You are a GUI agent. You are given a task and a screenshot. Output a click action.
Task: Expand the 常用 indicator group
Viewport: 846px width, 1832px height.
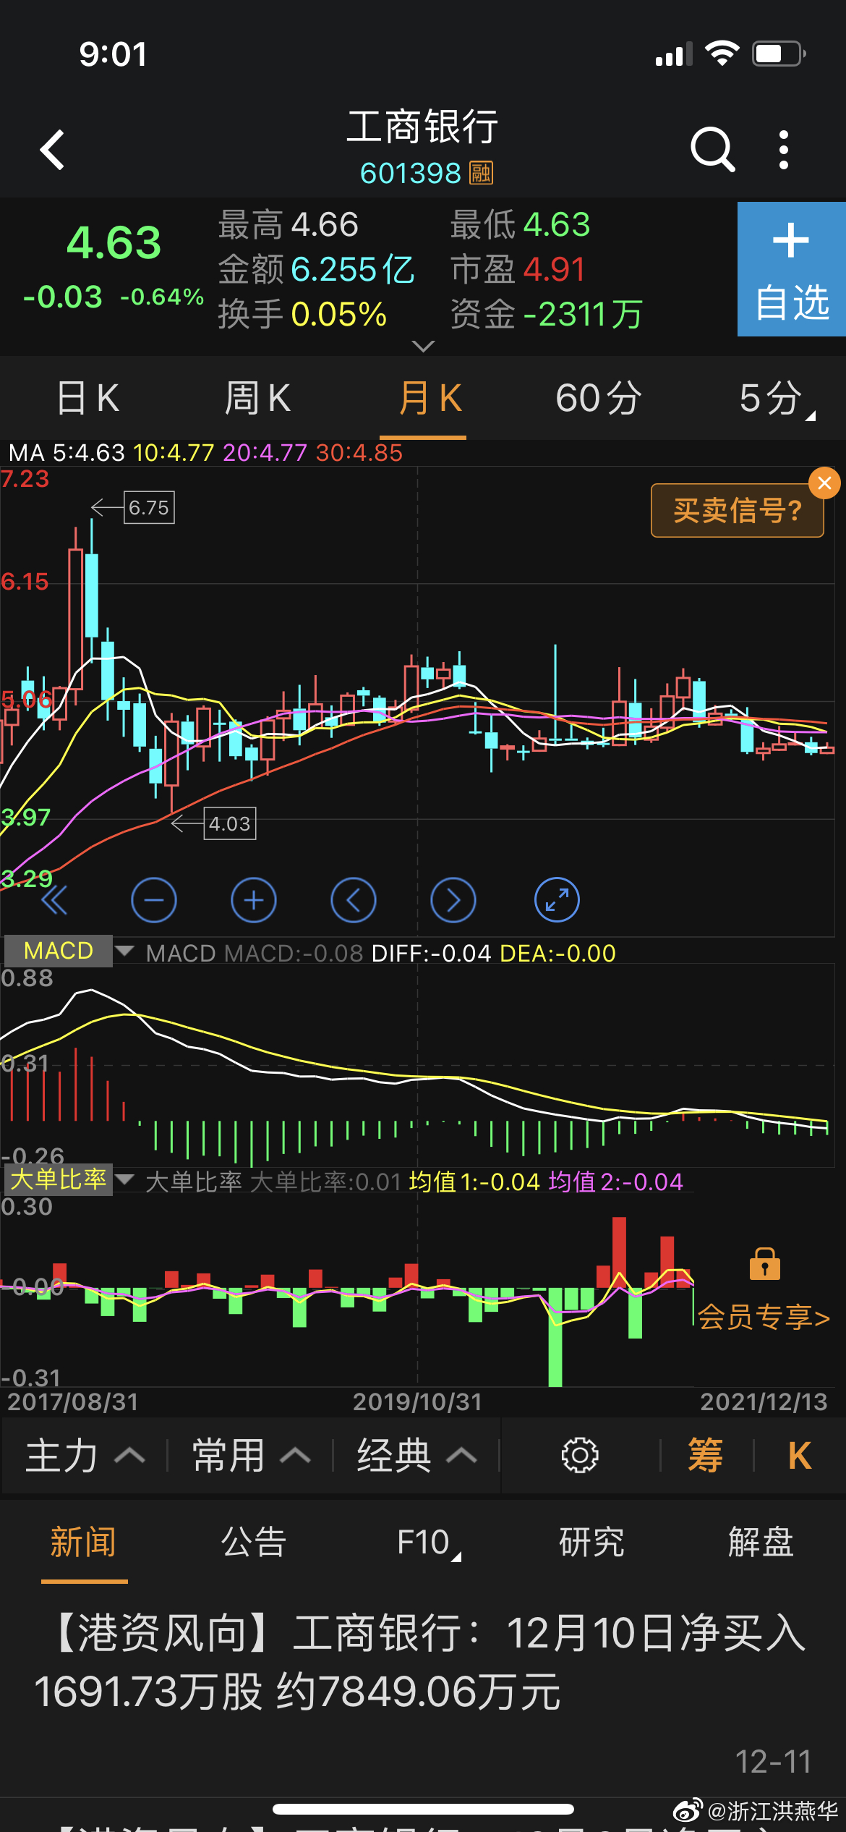tap(251, 1456)
